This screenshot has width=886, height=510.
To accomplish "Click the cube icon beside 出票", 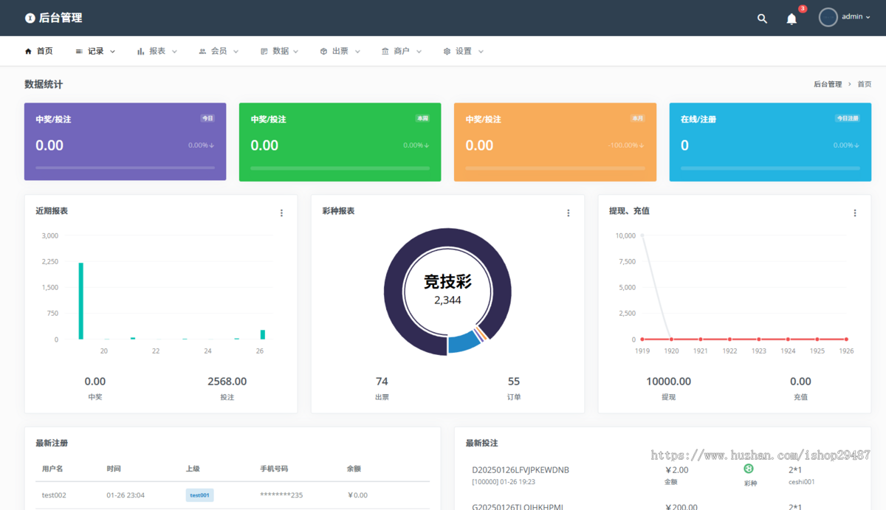I will tap(323, 52).
